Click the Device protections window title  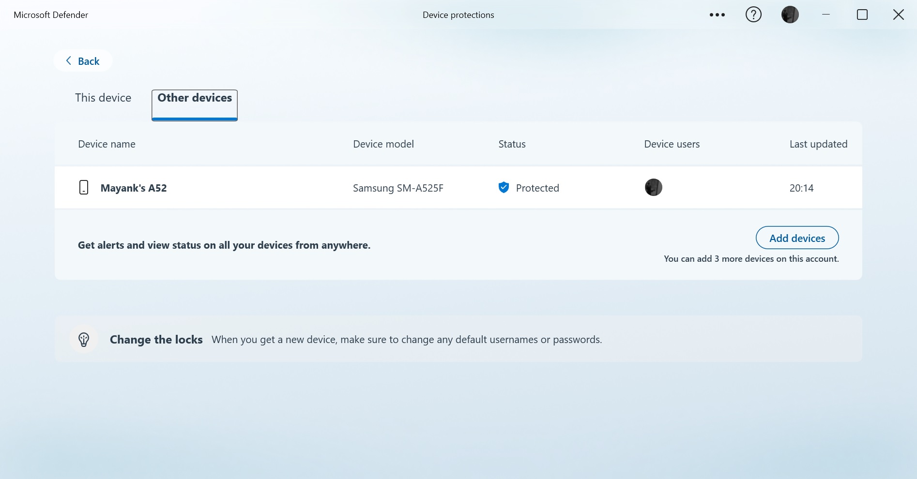point(458,15)
